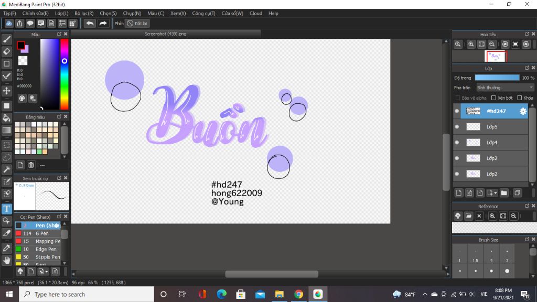Open the Bộ lọc(R) filter menu
The height and width of the screenshot is (302, 537).
84,13
